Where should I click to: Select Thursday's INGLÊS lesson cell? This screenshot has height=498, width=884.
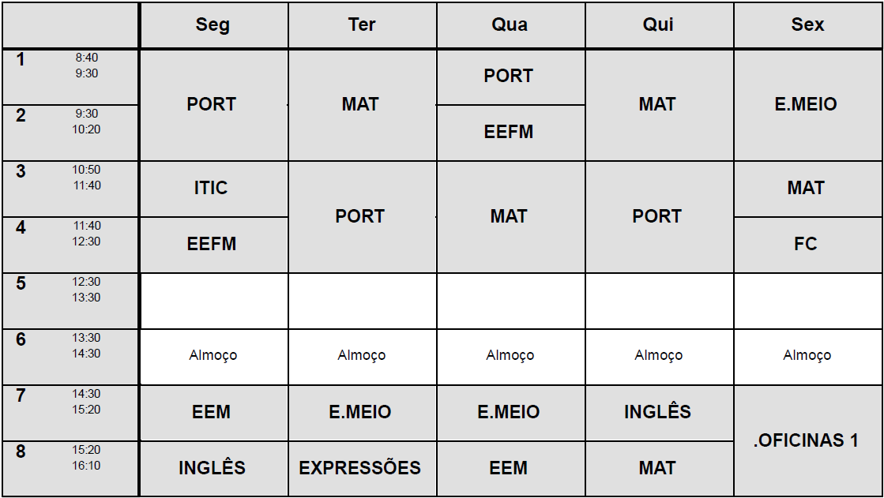tap(658, 412)
